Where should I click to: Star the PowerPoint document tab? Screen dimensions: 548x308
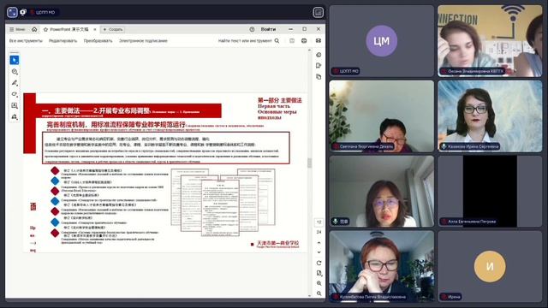point(45,29)
